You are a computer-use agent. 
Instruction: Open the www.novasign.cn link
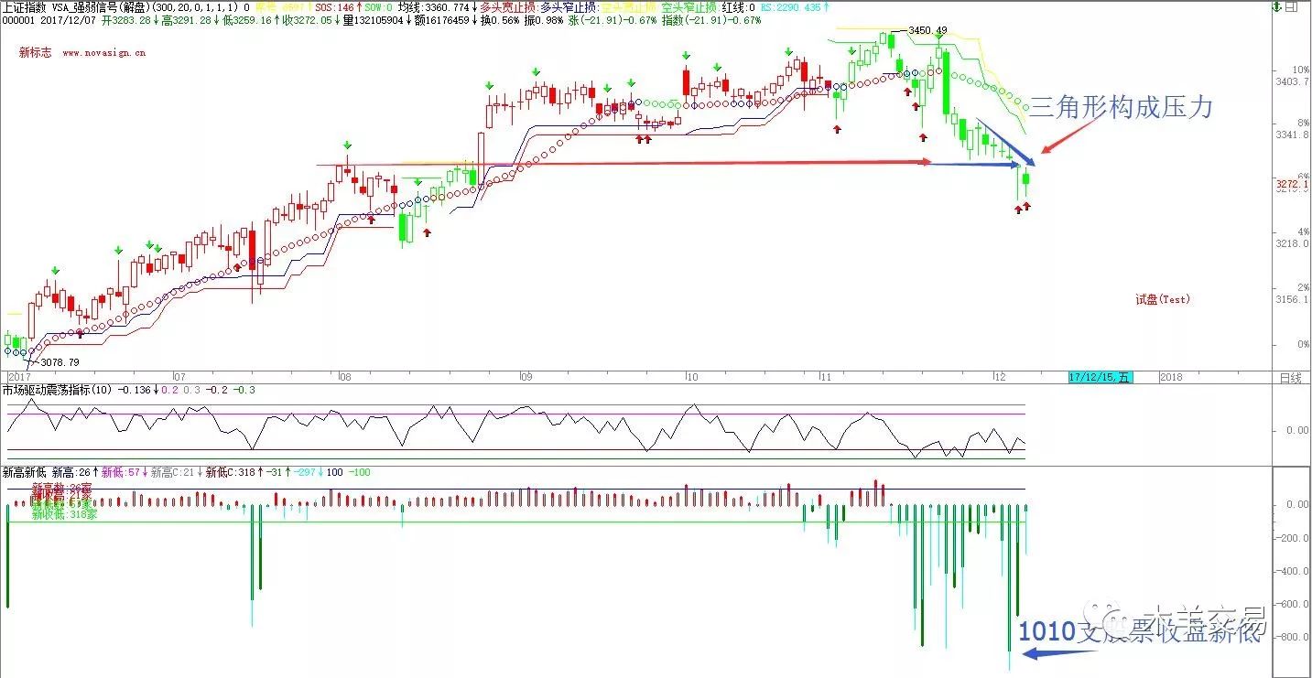pos(103,53)
